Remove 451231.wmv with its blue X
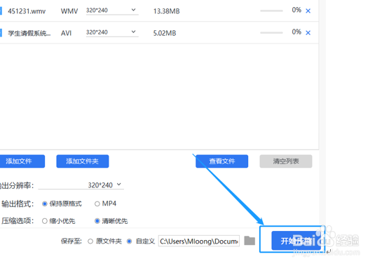 [x=308, y=11]
